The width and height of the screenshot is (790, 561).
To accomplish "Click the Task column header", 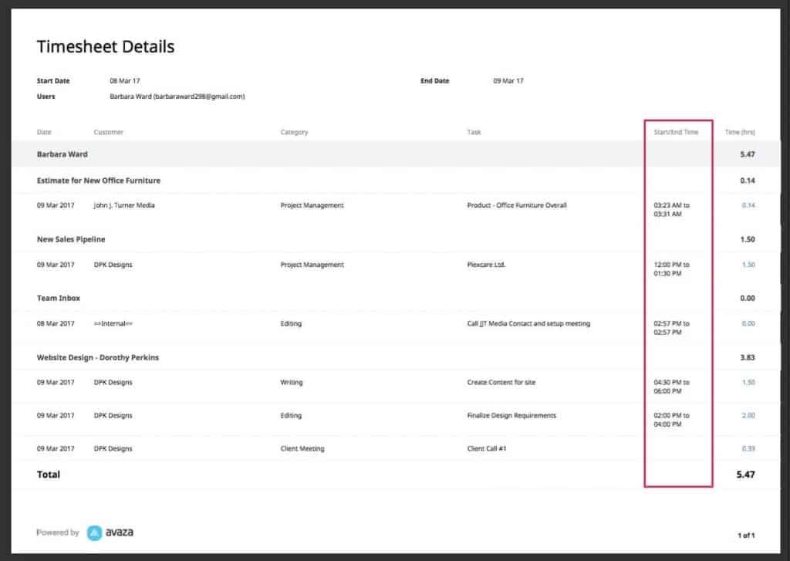I will (x=474, y=132).
